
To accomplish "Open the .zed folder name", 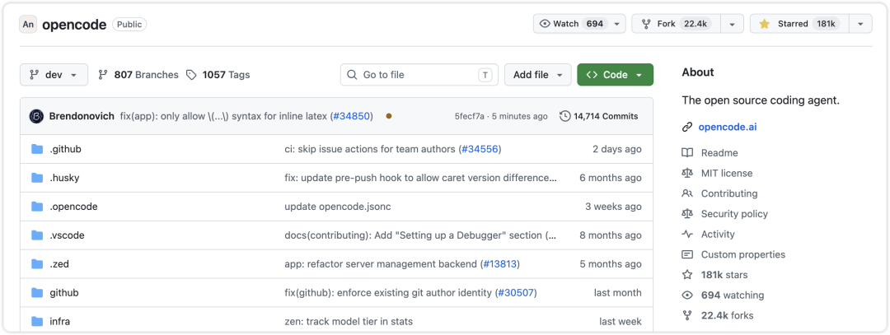I will coord(59,264).
